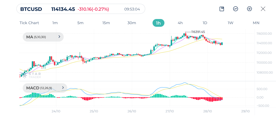Viewport: 276px width, 121px height.
Task: Click the bookmark save icon
Action: click(222, 9)
